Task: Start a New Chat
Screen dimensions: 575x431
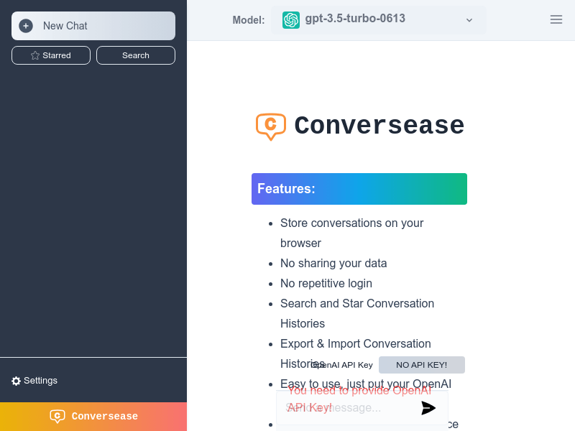Action: click(93, 26)
